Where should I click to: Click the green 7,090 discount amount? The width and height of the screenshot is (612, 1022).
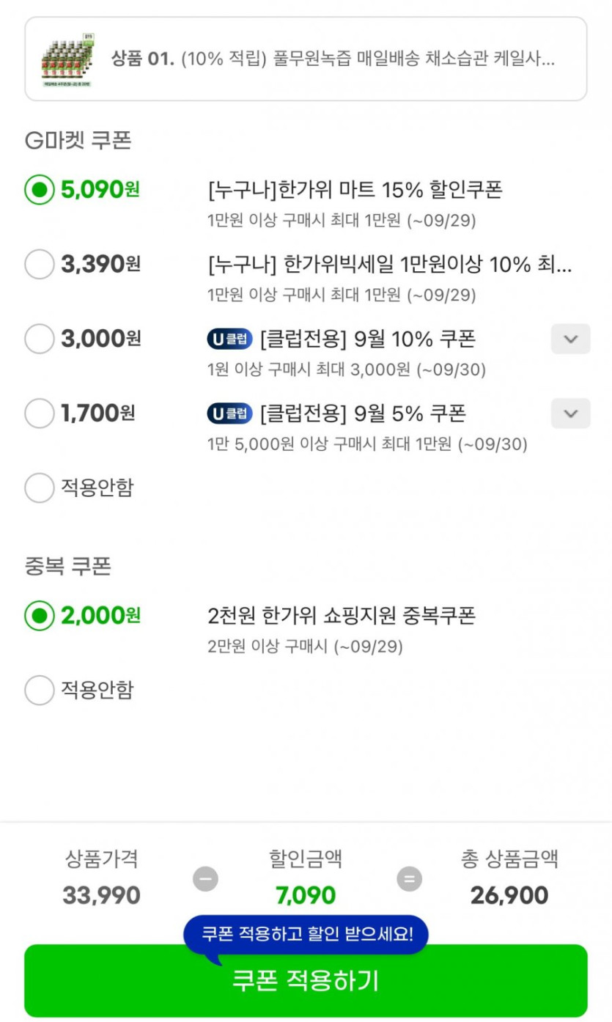tap(306, 895)
